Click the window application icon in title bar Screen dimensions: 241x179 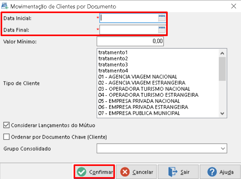pyautogui.click(x=5, y=6)
